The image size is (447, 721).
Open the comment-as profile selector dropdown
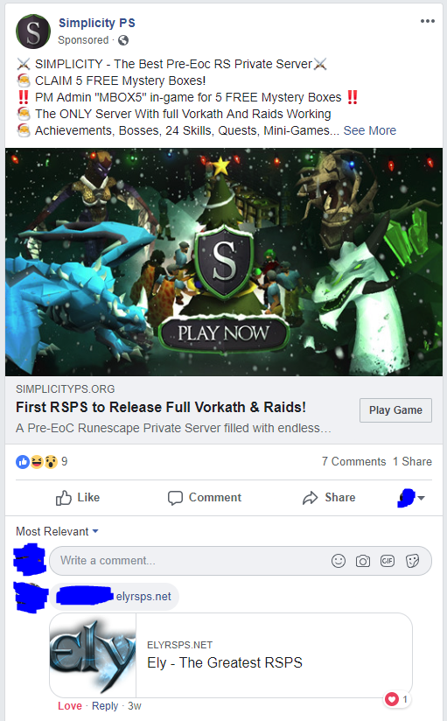click(x=410, y=498)
